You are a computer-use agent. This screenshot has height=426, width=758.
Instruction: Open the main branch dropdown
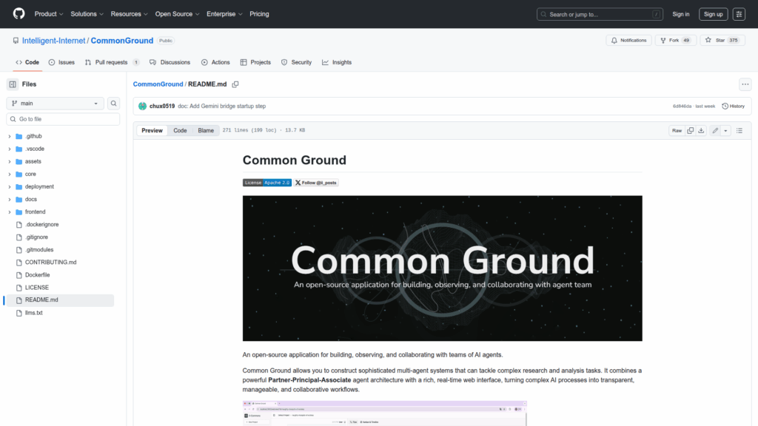pyautogui.click(x=54, y=104)
